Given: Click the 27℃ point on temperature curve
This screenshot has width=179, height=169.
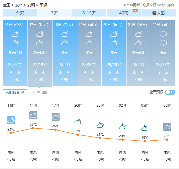Looking at the screenshot, I should (33, 128).
